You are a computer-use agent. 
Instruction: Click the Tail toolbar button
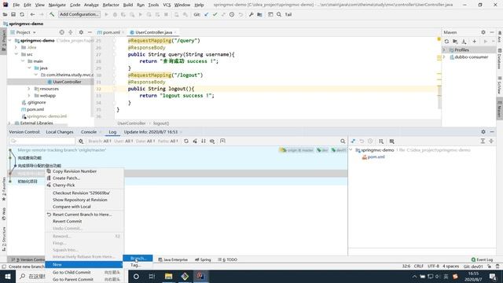[288, 14]
